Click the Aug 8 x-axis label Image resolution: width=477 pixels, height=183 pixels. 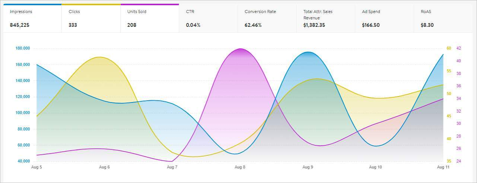tap(240, 167)
